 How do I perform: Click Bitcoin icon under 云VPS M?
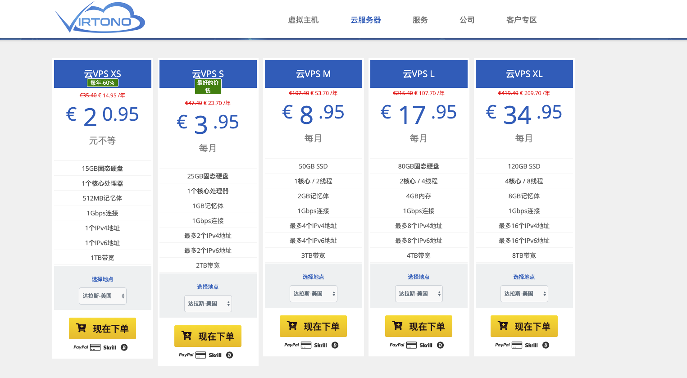335,345
